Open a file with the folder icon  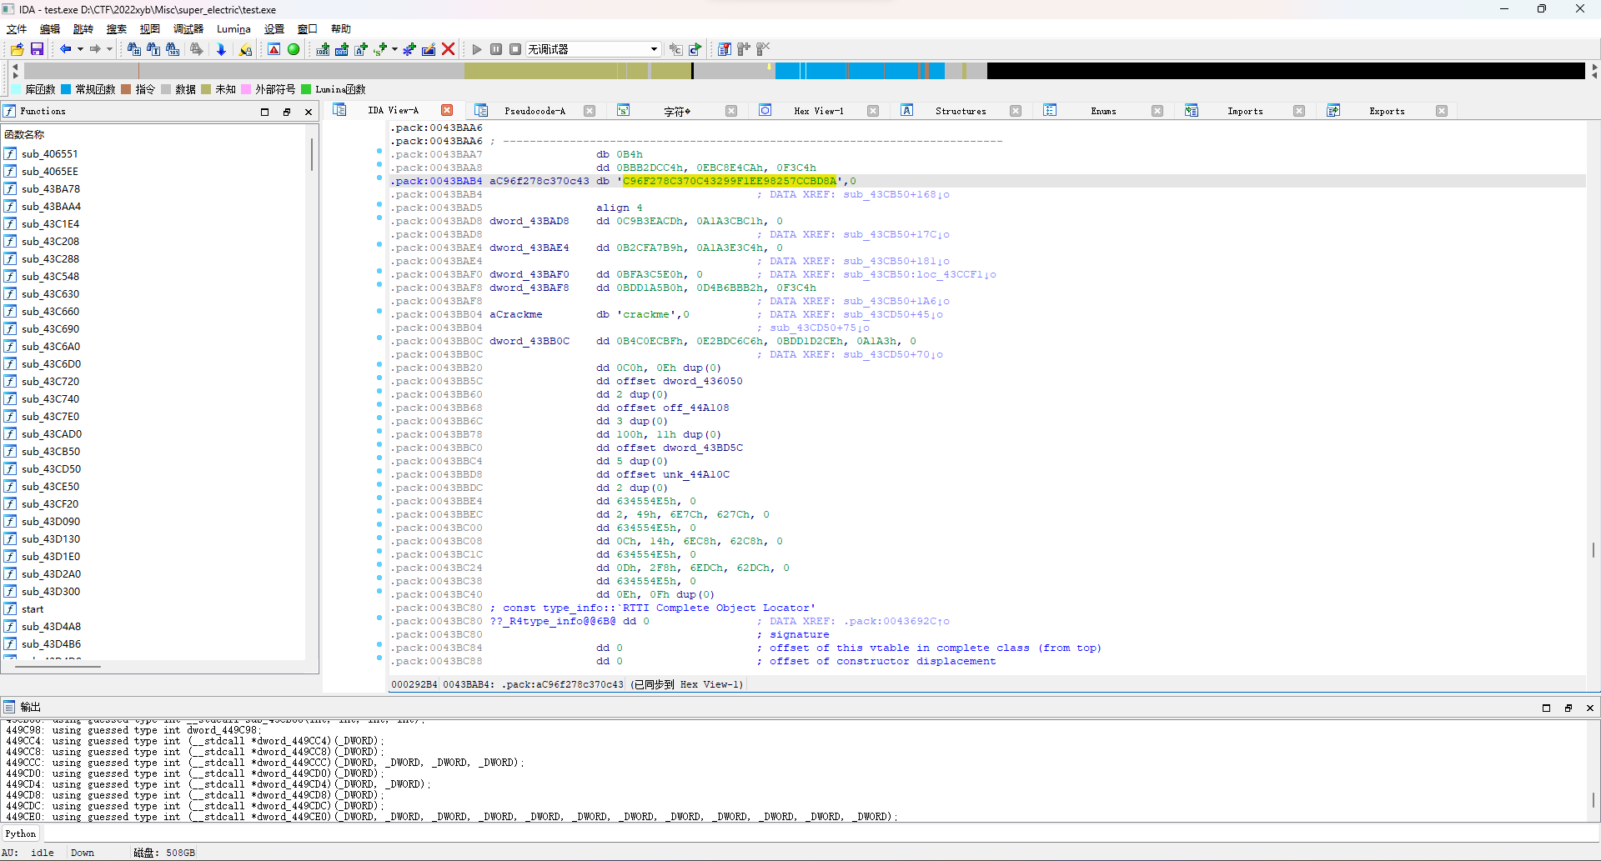point(17,50)
